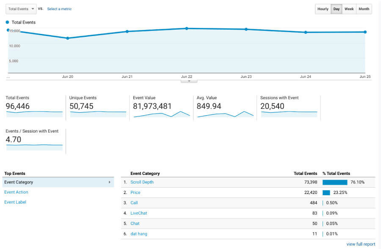
Task: Open the Scroll Depth event category
Action: (x=142, y=182)
